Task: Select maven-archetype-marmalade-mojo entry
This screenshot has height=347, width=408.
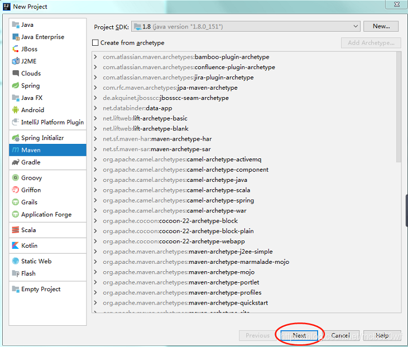Action: (196, 262)
